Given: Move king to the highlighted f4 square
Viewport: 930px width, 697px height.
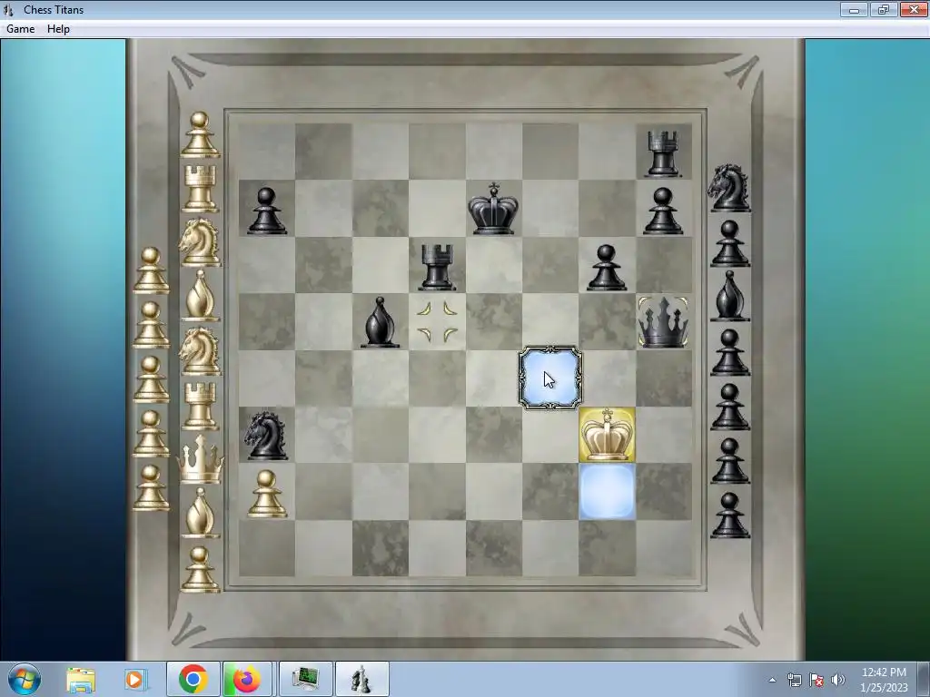Looking at the screenshot, I should pyautogui.click(x=549, y=378).
